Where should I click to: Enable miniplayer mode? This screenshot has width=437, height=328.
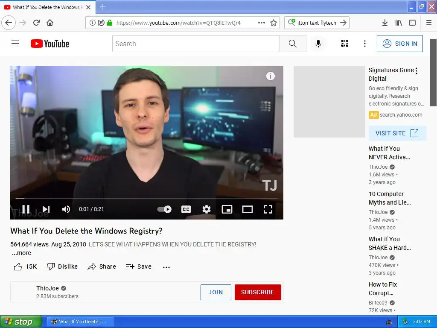[x=227, y=209]
